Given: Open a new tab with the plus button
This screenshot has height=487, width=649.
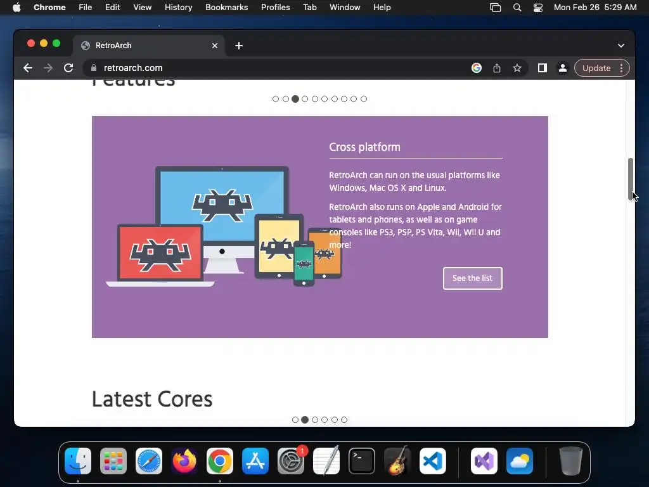Looking at the screenshot, I should [x=239, y=46].
